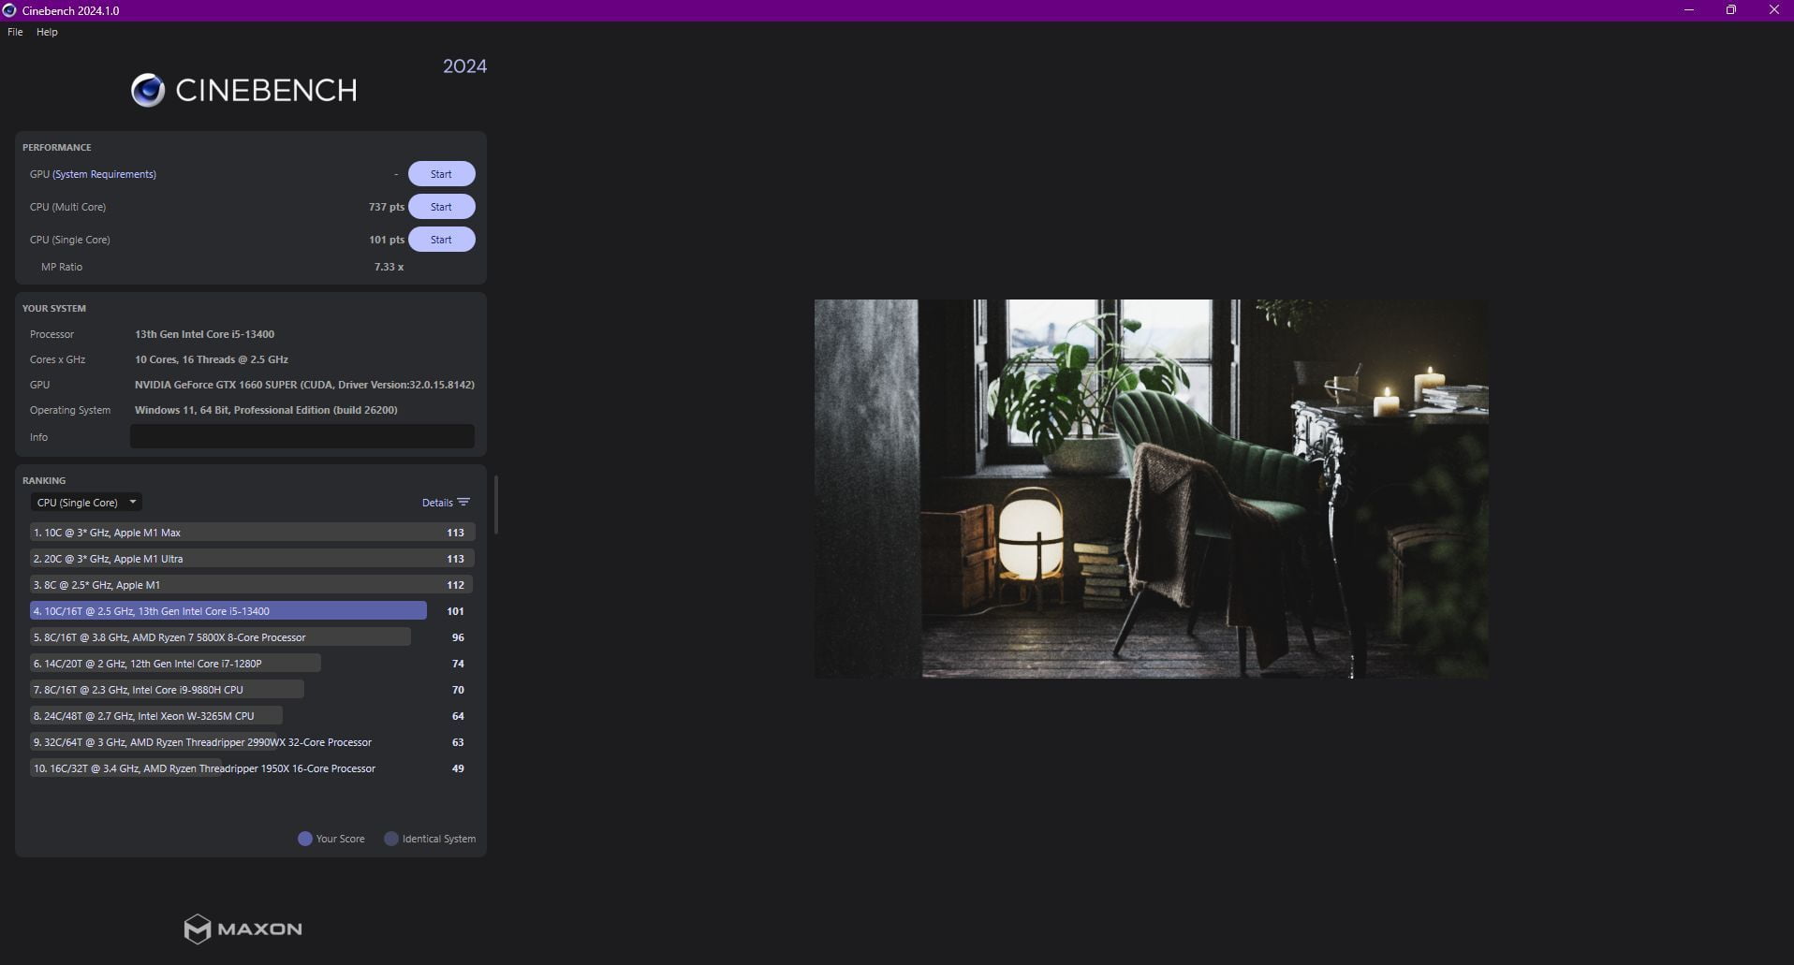Screen dimensions: 1794x965
Task: Select the highlighted i5-13400 ranking row
Action: click(x=252, y=611)
